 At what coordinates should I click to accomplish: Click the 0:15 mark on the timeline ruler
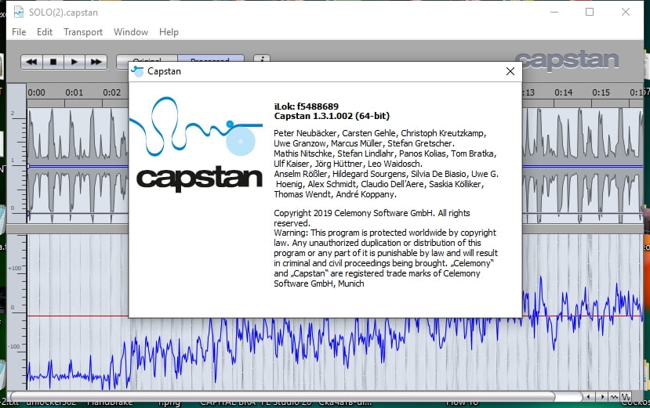(x=601, y=92)
